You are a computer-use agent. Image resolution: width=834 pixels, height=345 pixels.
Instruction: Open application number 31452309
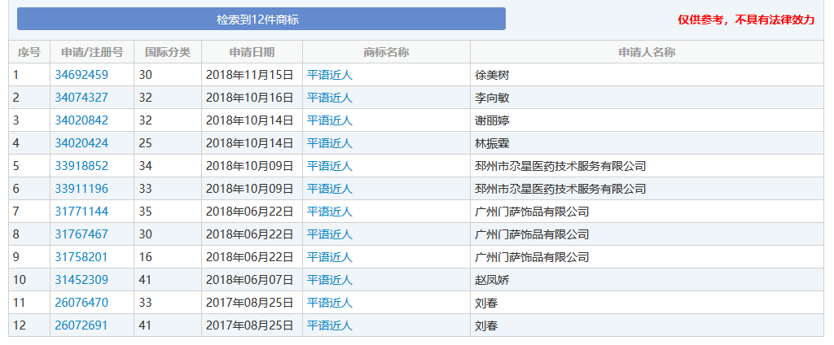click(x=81, y=280)
